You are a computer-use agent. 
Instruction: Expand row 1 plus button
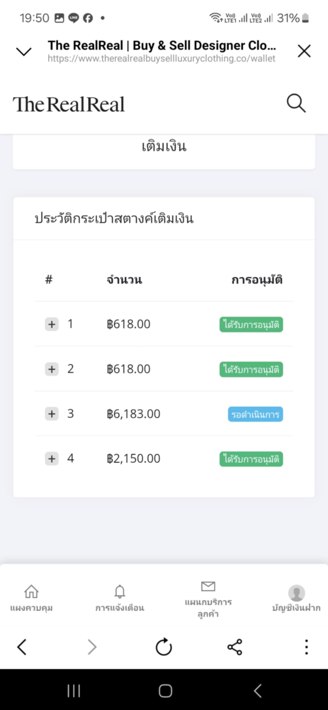pyautogui.click(x=52, y=324)
